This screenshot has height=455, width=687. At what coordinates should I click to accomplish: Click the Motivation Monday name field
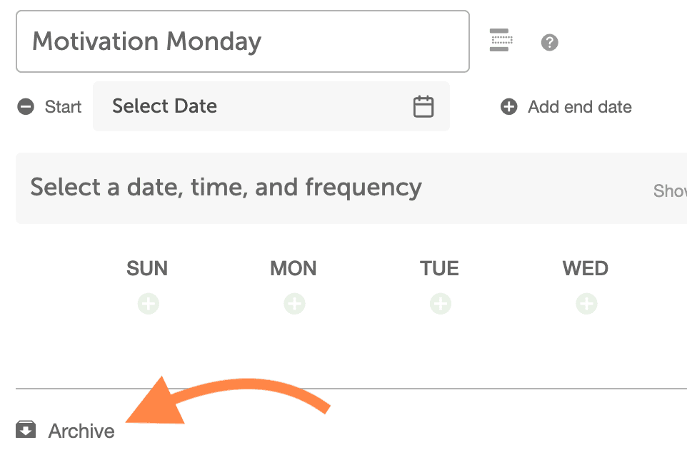point(243,41)
